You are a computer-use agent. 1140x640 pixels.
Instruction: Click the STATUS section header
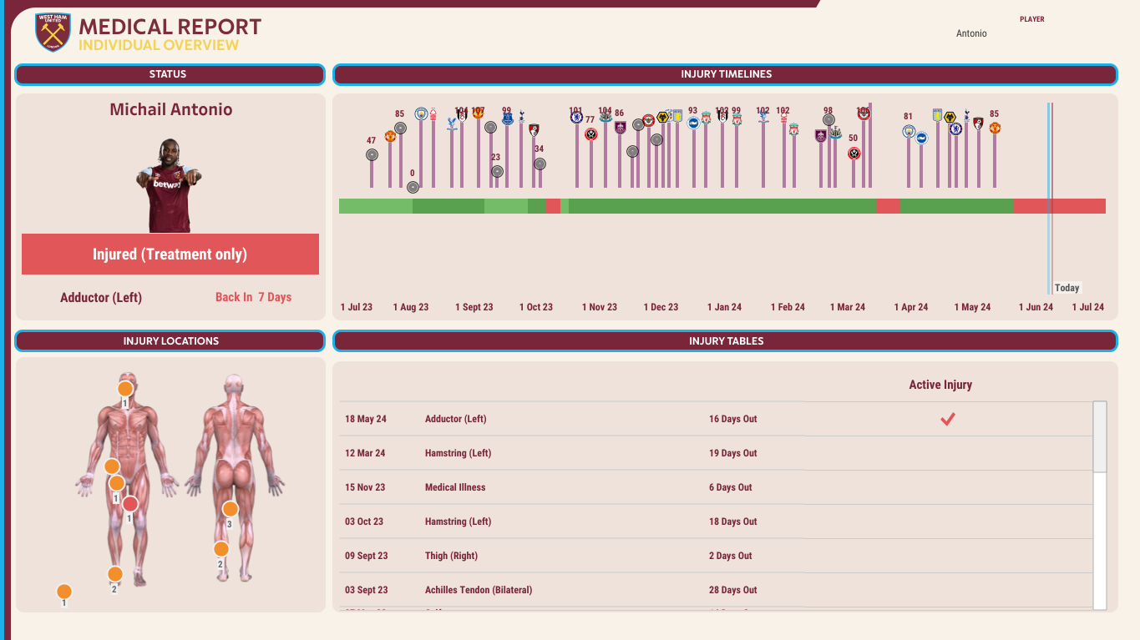(170, 74)
